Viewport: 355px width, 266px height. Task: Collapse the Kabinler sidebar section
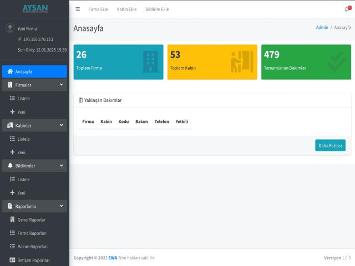(61, 125)
